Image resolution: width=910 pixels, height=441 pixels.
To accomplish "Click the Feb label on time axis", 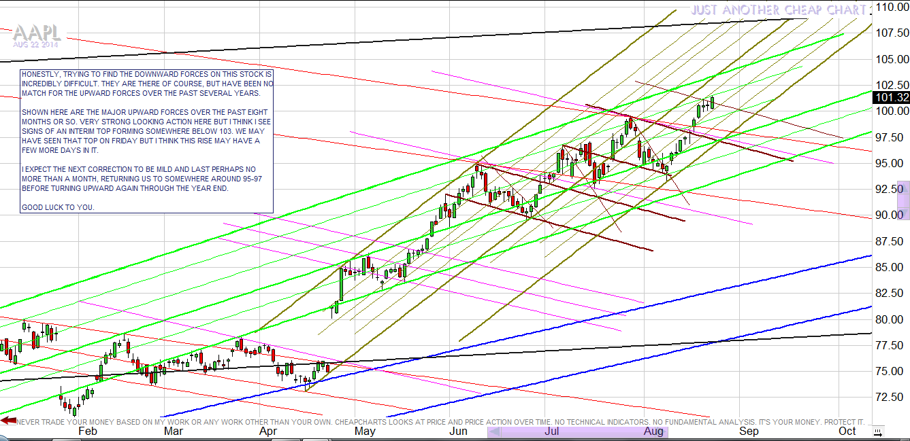I will 88,431.
